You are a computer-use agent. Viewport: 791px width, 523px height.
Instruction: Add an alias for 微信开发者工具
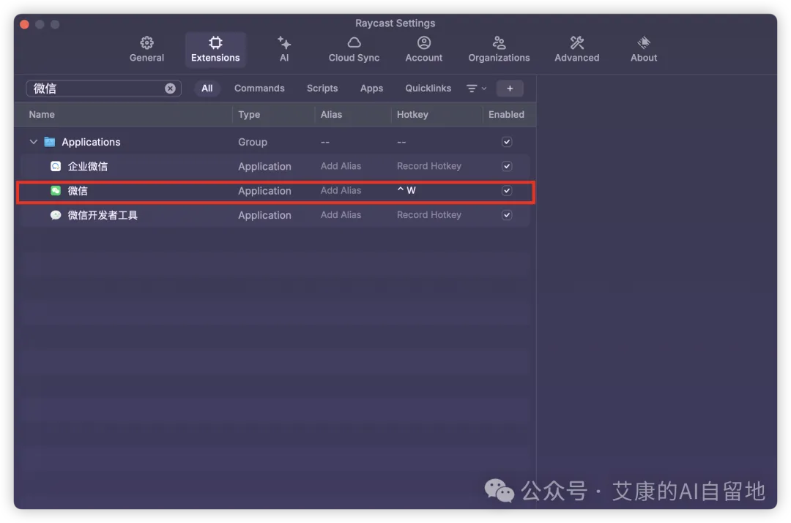341,214
